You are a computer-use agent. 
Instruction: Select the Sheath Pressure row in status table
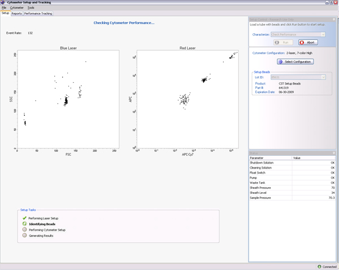click(292, 188)
